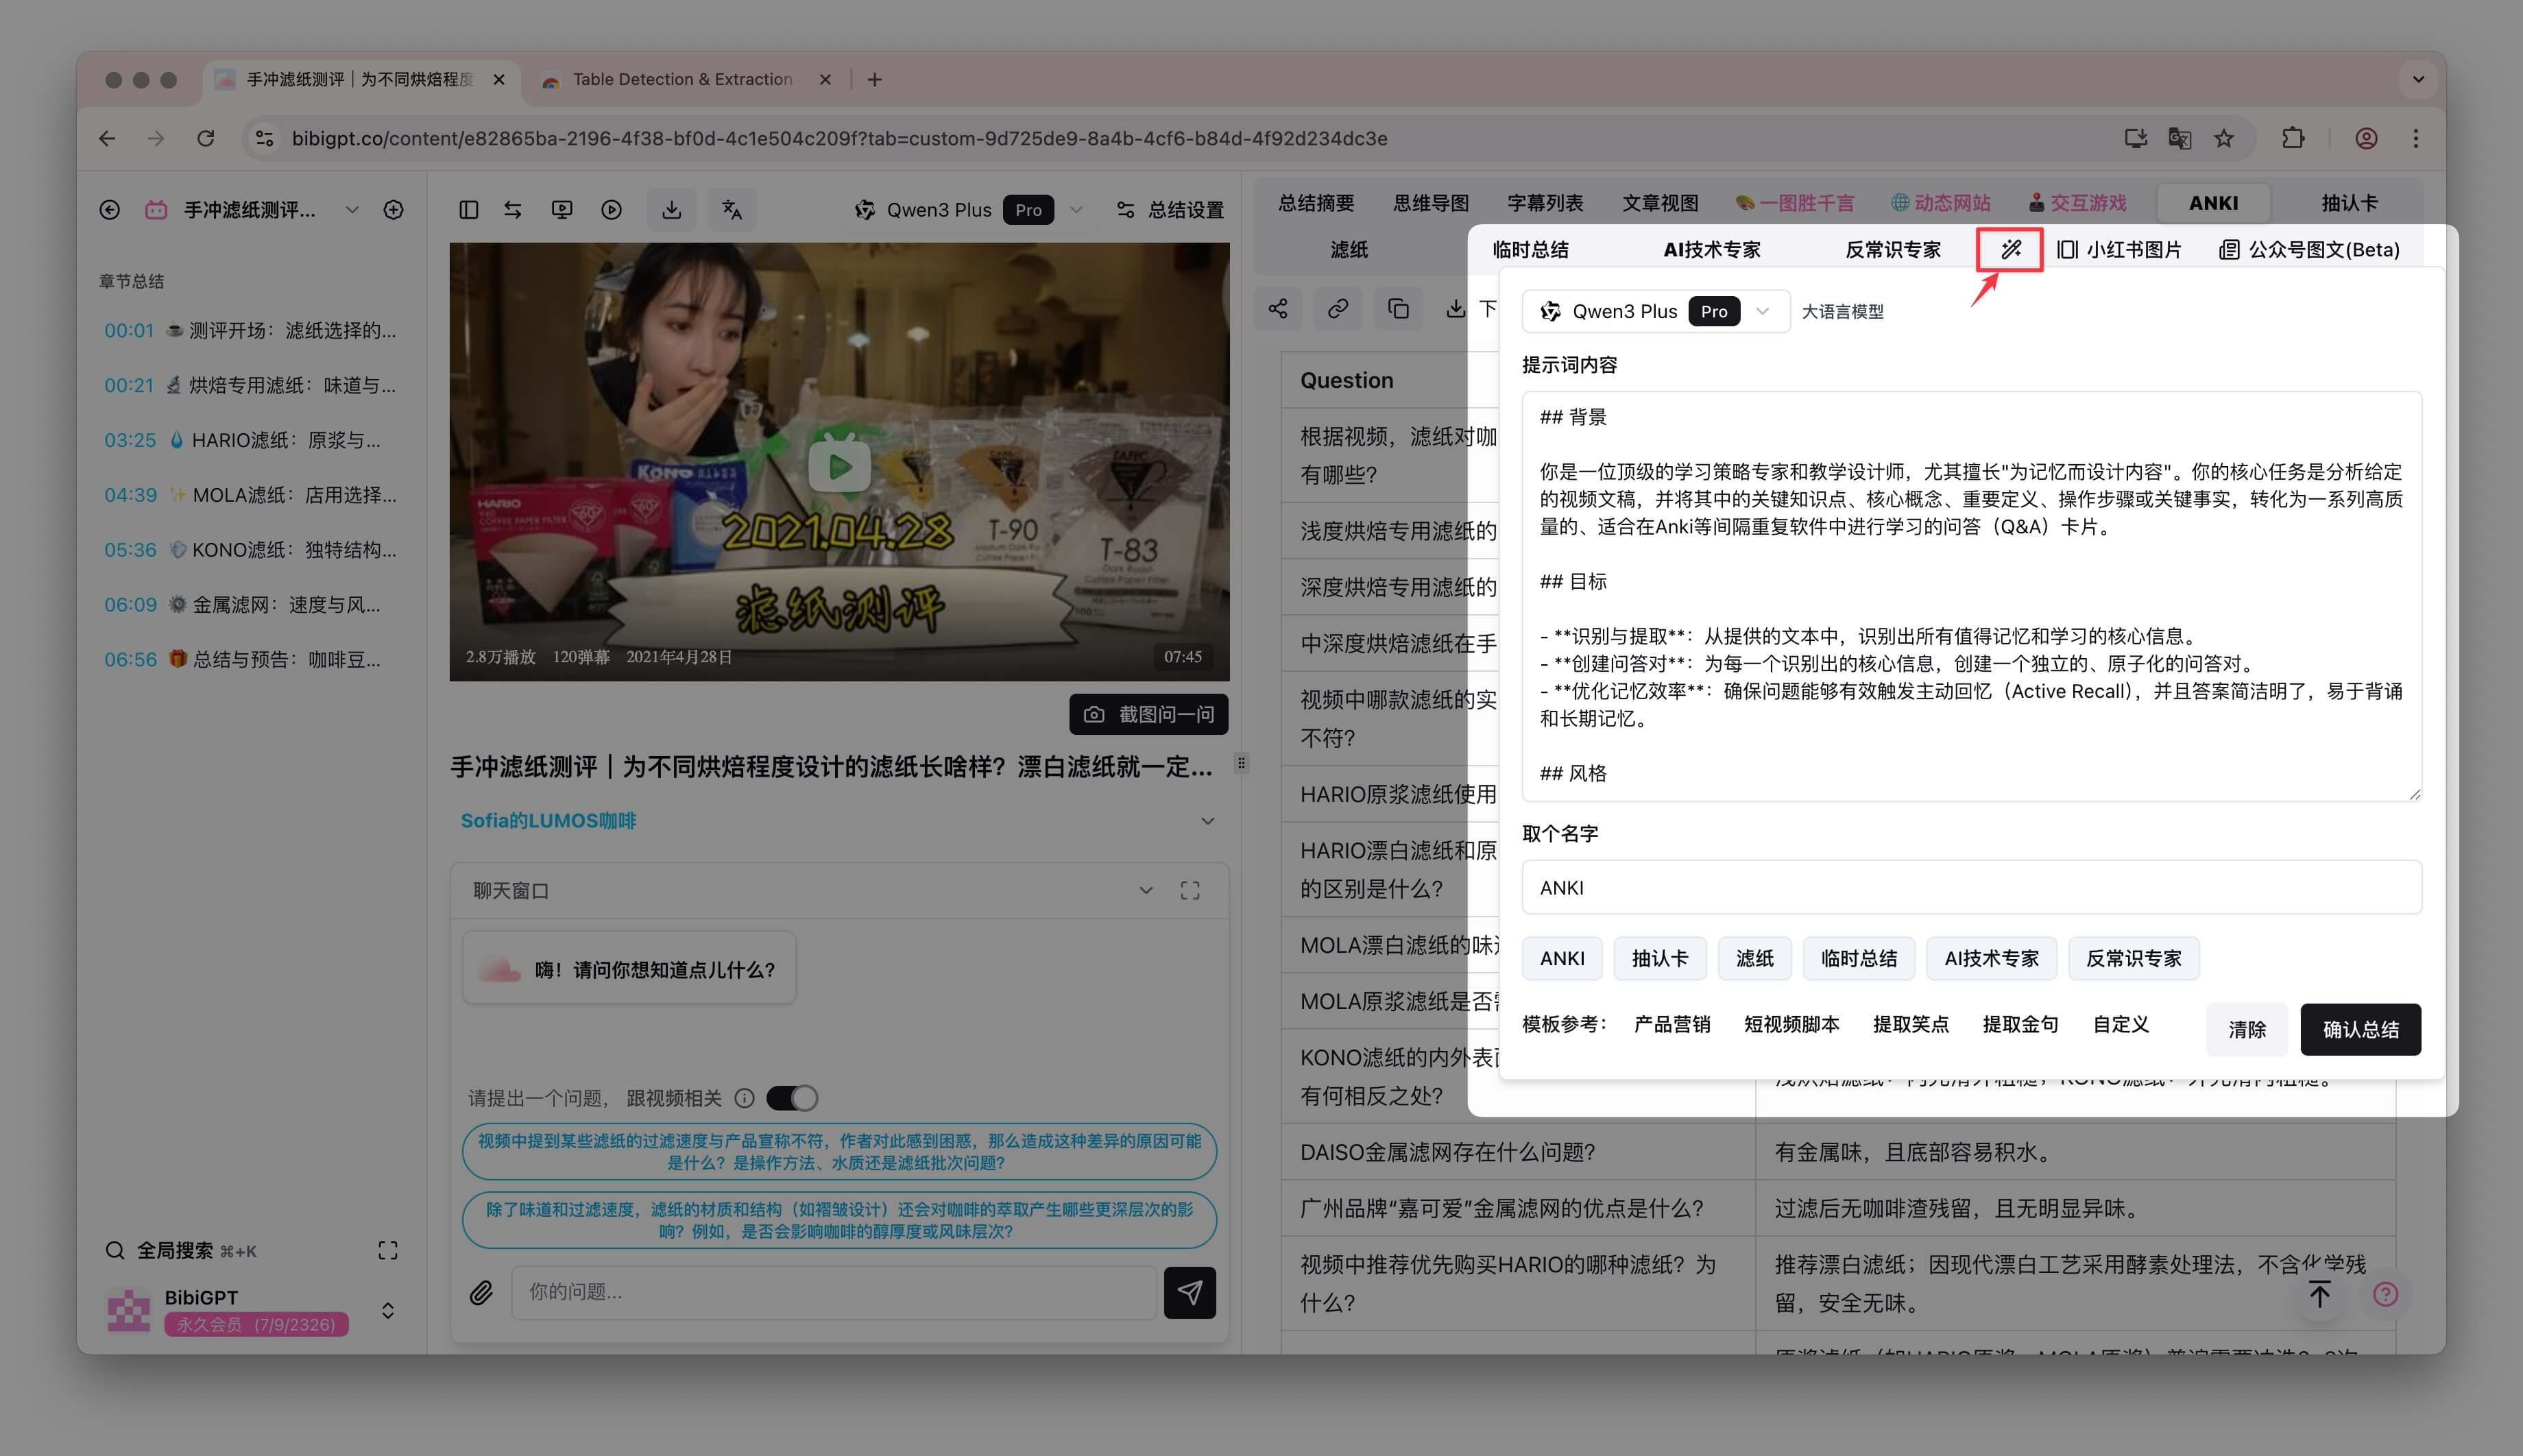This screenshot has width=2523, height=1456.
Task: Expand the Sofia的LUMOS咖啡 author section
Action: [1207, 821]
